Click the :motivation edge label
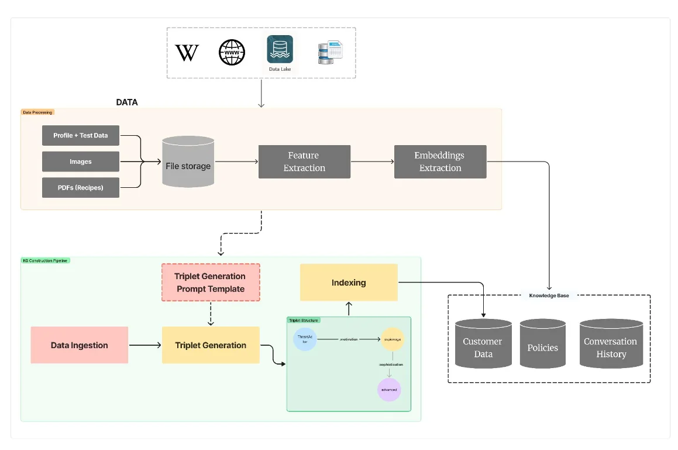This screenshot has width=678, height=450. click(349, 339)
